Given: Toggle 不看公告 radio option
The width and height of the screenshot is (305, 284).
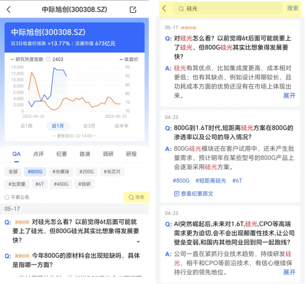Looking at the screenshot, I should click(7, 197).
